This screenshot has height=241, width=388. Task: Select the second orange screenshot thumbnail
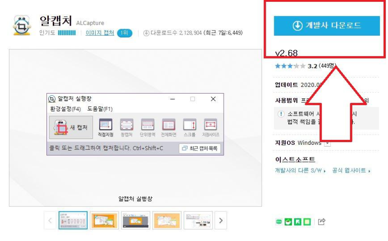(x=104, y=220)
